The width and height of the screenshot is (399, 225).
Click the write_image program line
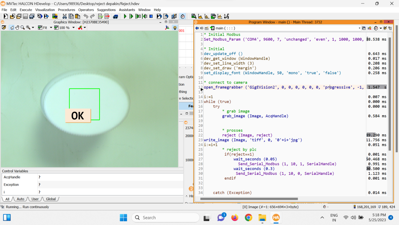253,140
